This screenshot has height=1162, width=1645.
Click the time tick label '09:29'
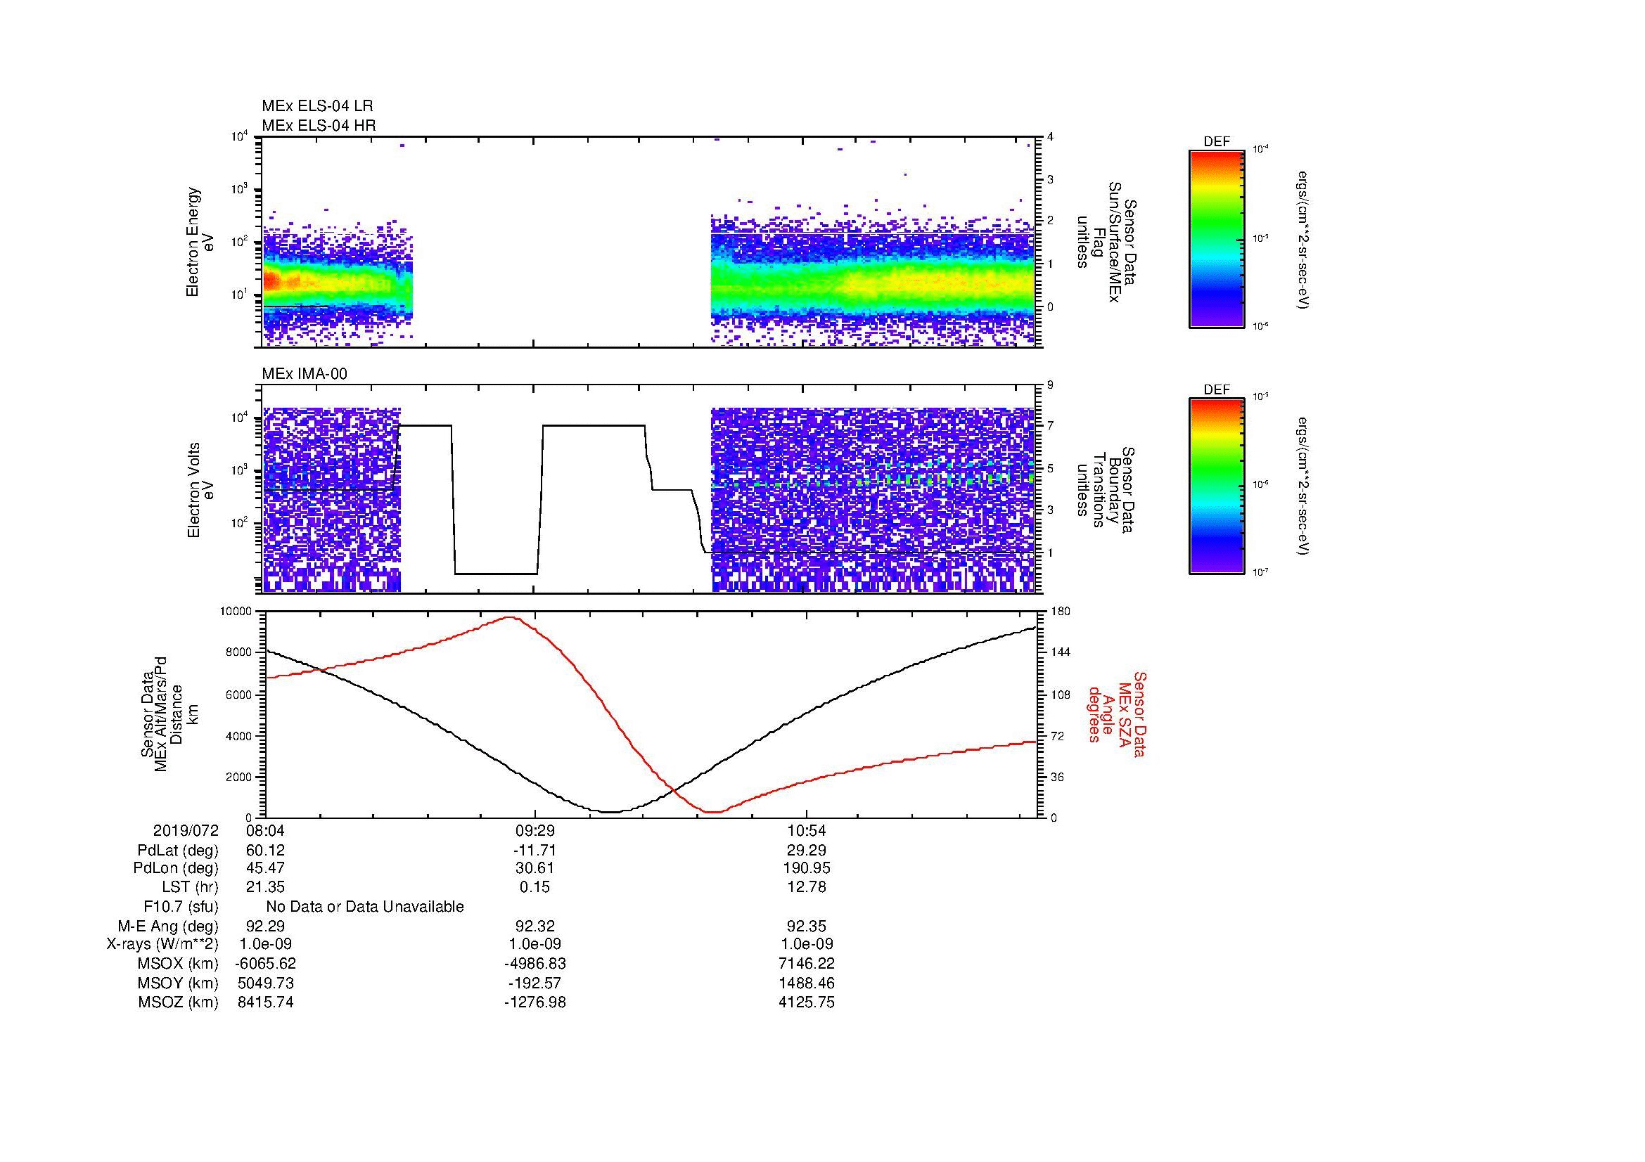tap(535, 830)
